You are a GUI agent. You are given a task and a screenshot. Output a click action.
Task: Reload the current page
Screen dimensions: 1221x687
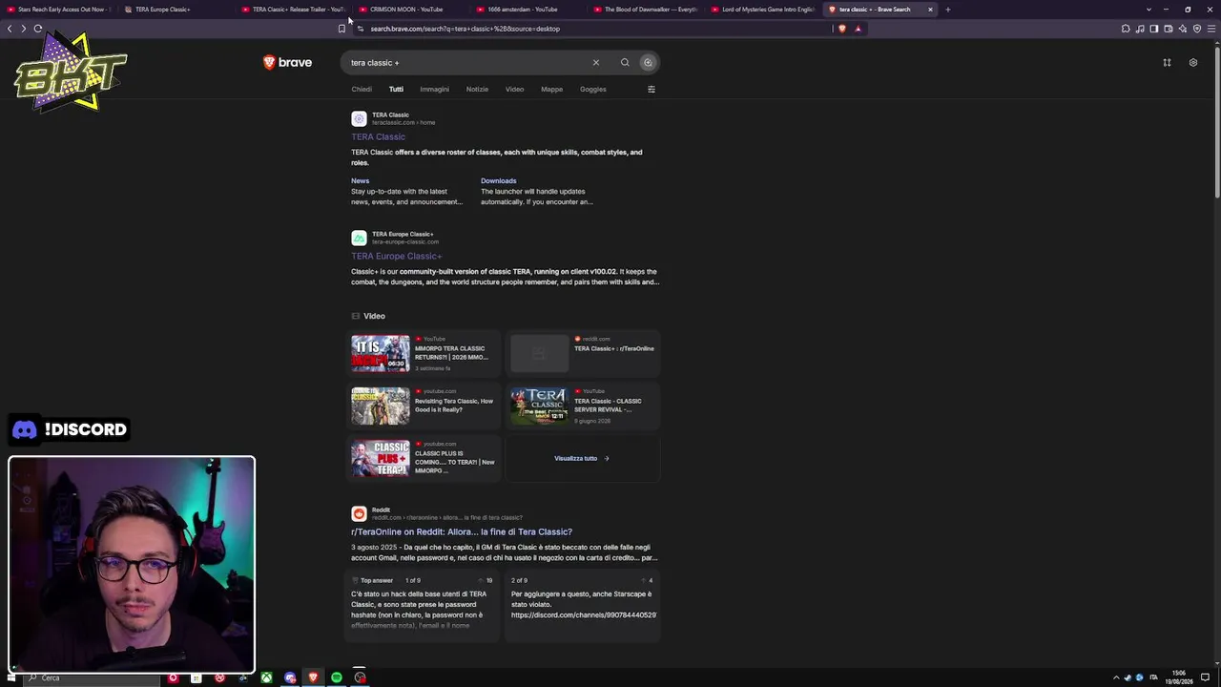pos(38,29)
